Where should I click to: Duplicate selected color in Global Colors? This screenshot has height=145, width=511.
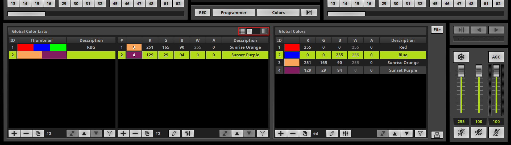305,134
